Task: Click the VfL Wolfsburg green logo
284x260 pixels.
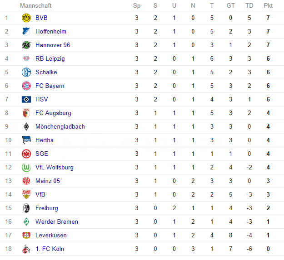Action: pyautogui.click(x=26, y=167)
